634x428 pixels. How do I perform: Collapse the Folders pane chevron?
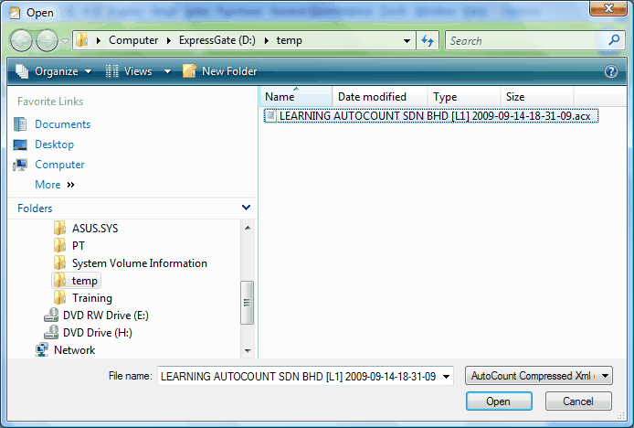(246, 208)
